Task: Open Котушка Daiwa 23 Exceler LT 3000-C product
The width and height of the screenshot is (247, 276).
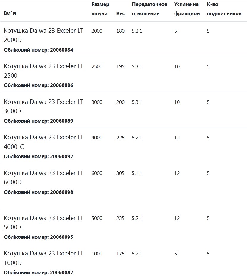Action: tap(44, 106)
